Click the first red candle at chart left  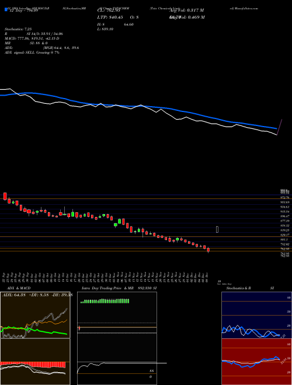click(5, 196)
